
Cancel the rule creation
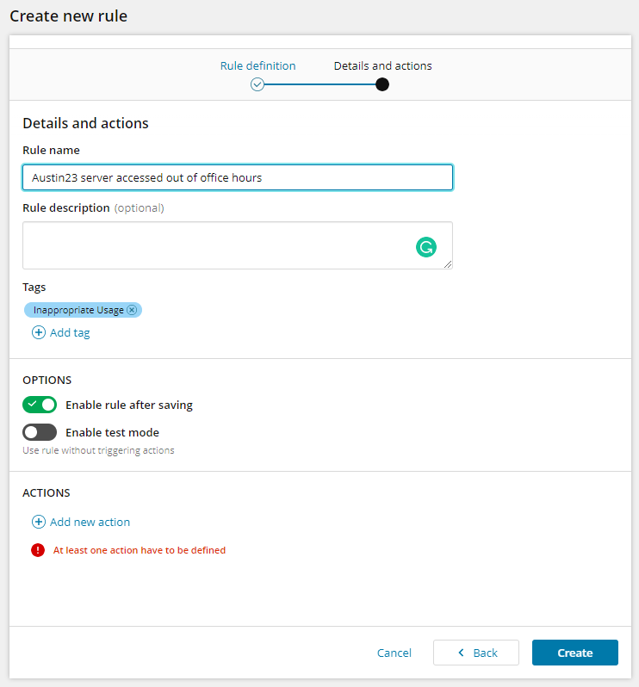(x=394, y=653)
